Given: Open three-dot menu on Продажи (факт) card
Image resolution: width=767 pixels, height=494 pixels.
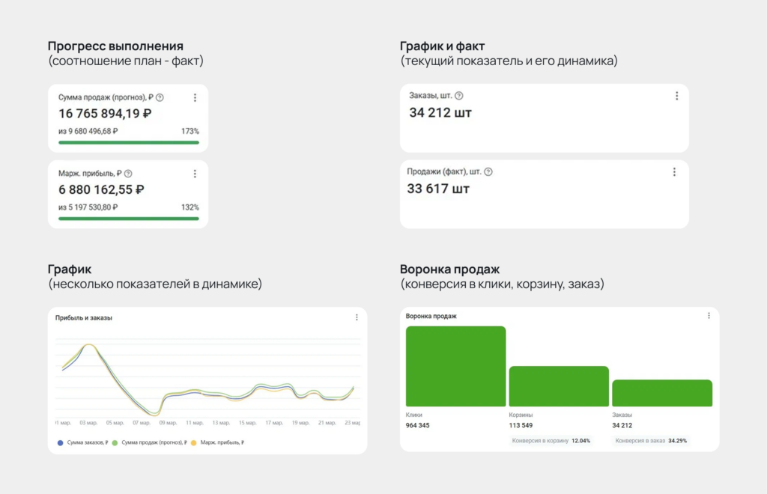Looking at the screenshot, I should [x=674, y=172].
